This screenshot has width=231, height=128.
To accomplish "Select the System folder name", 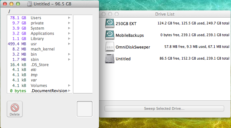I will 37,28.
